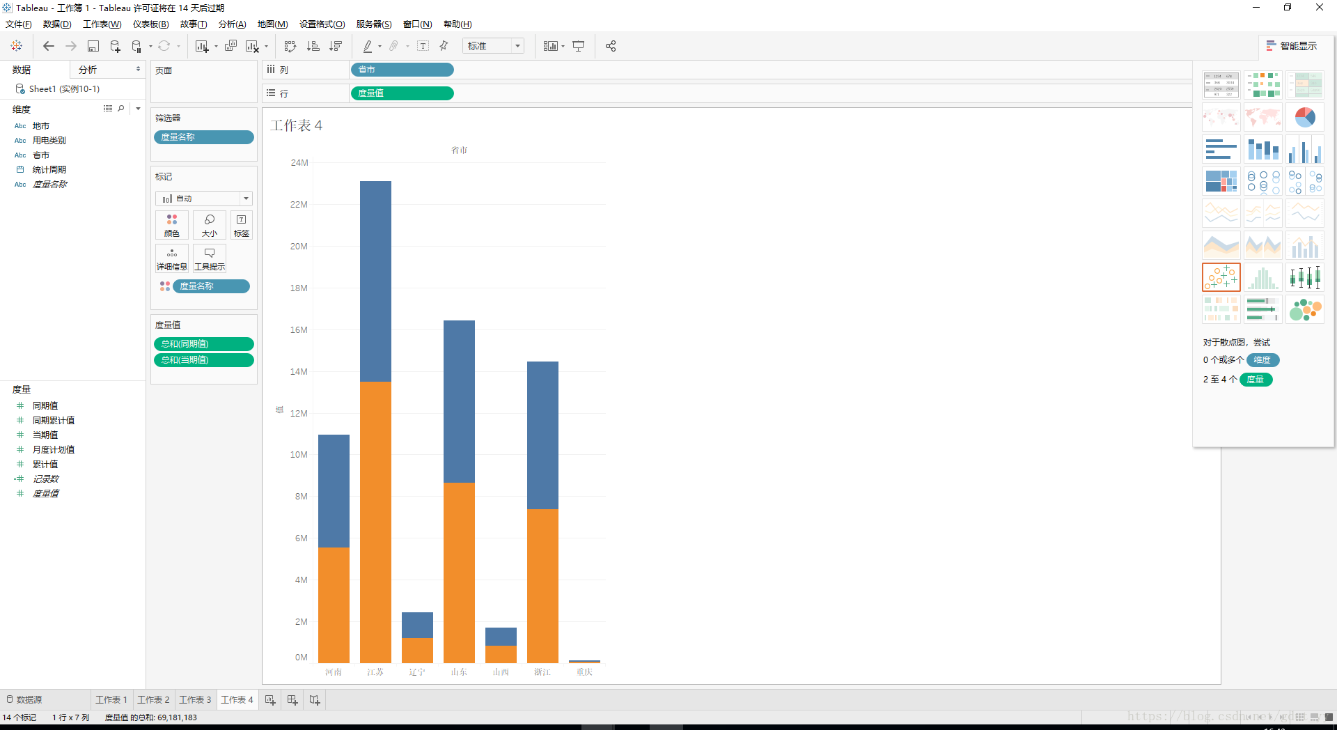Image resolution: width=1337 pixels, height=730 pixels.
Task: Switch to the 工作表 1 tab
Action: point(111,699)
